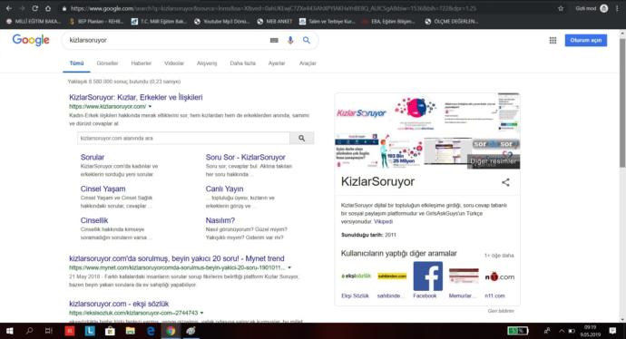Click the KizlarSoruyor logo image thumbnail

[x=361, y=113]
